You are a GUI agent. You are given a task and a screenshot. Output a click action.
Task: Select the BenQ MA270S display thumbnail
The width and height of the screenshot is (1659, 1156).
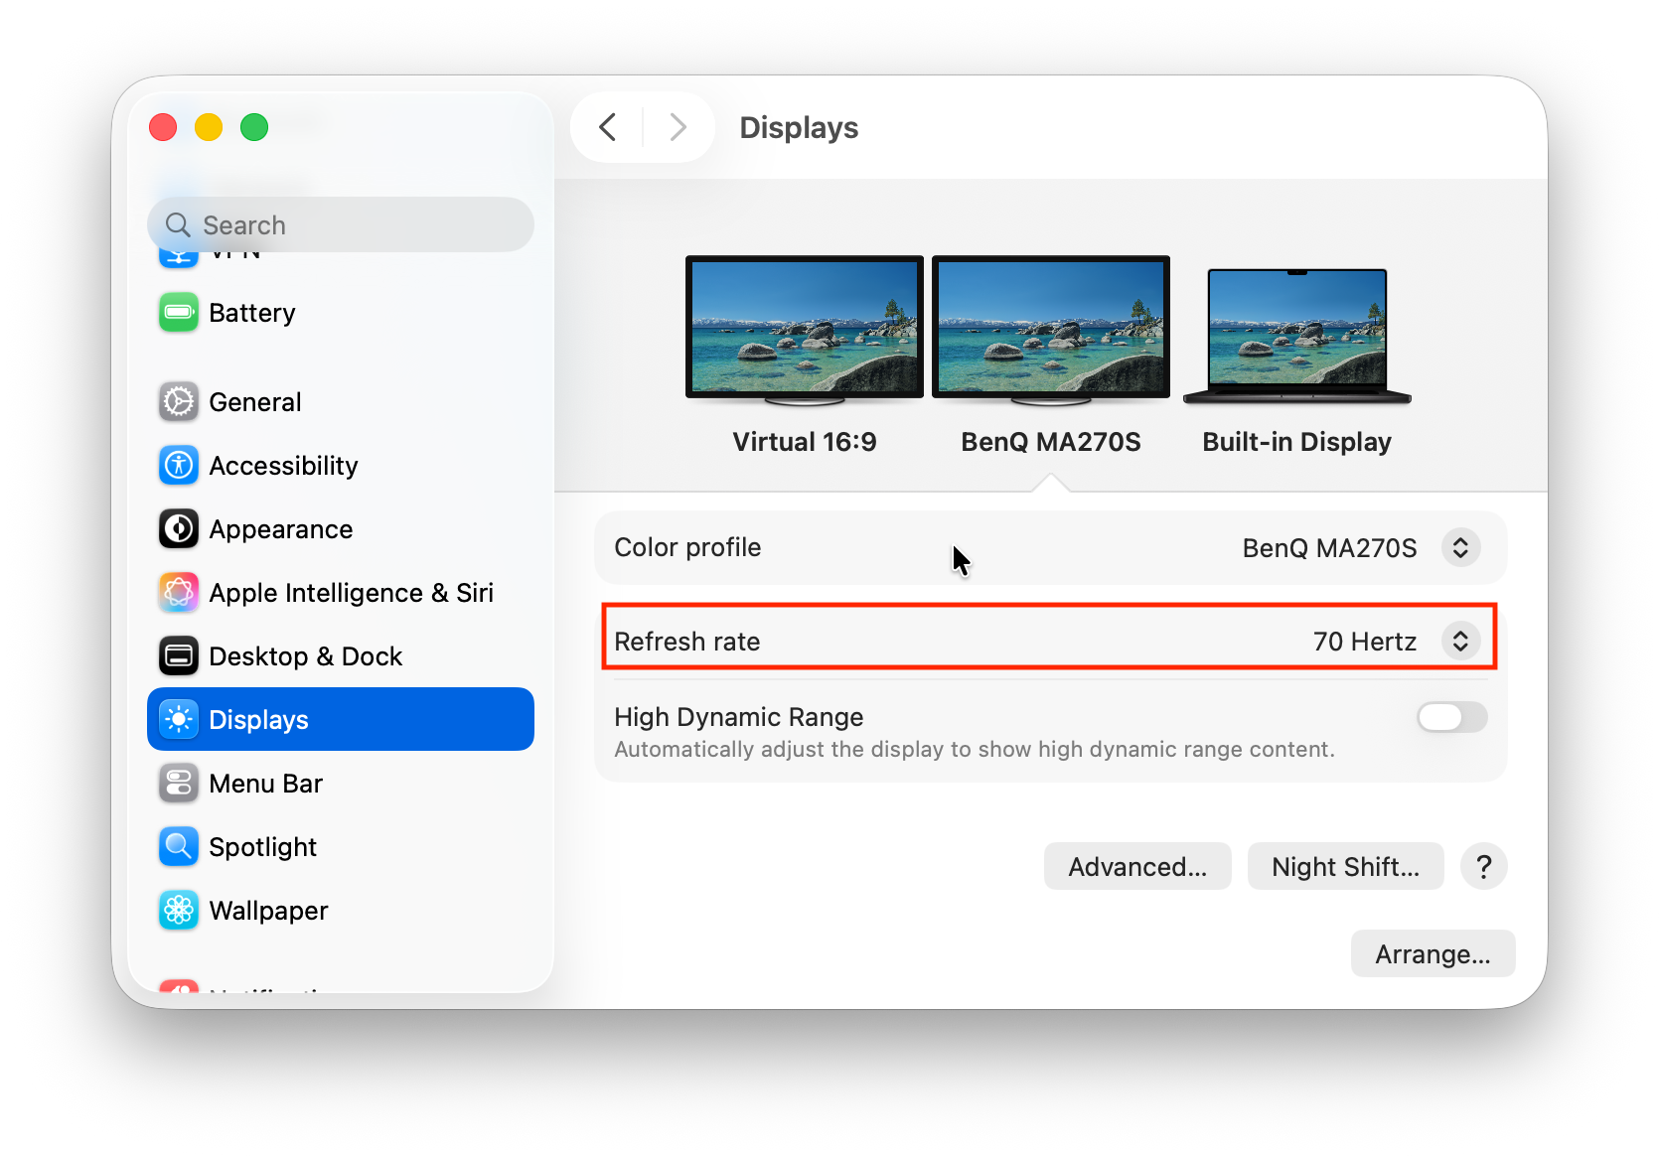click(1051, 331)
